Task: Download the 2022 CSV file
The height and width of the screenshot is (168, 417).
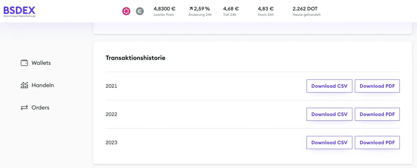Action: click(x=329, y=114)
